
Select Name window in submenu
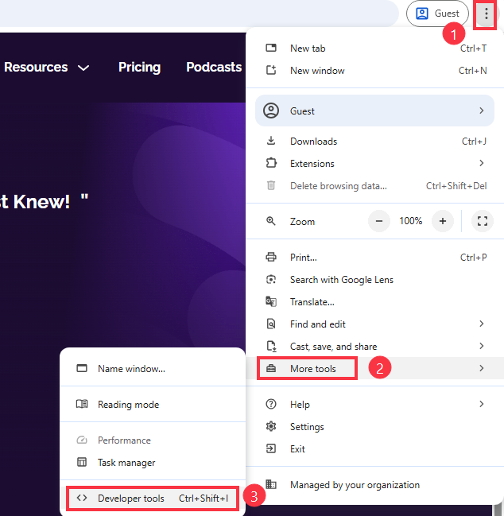(x=153, y=369)
